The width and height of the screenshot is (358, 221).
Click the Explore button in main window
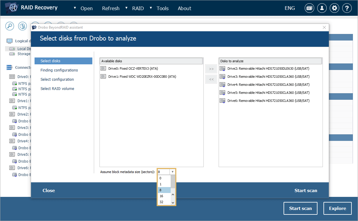[x=337, y=208]
